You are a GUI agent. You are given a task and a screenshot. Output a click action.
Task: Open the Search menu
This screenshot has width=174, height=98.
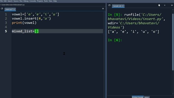[10, 1]
